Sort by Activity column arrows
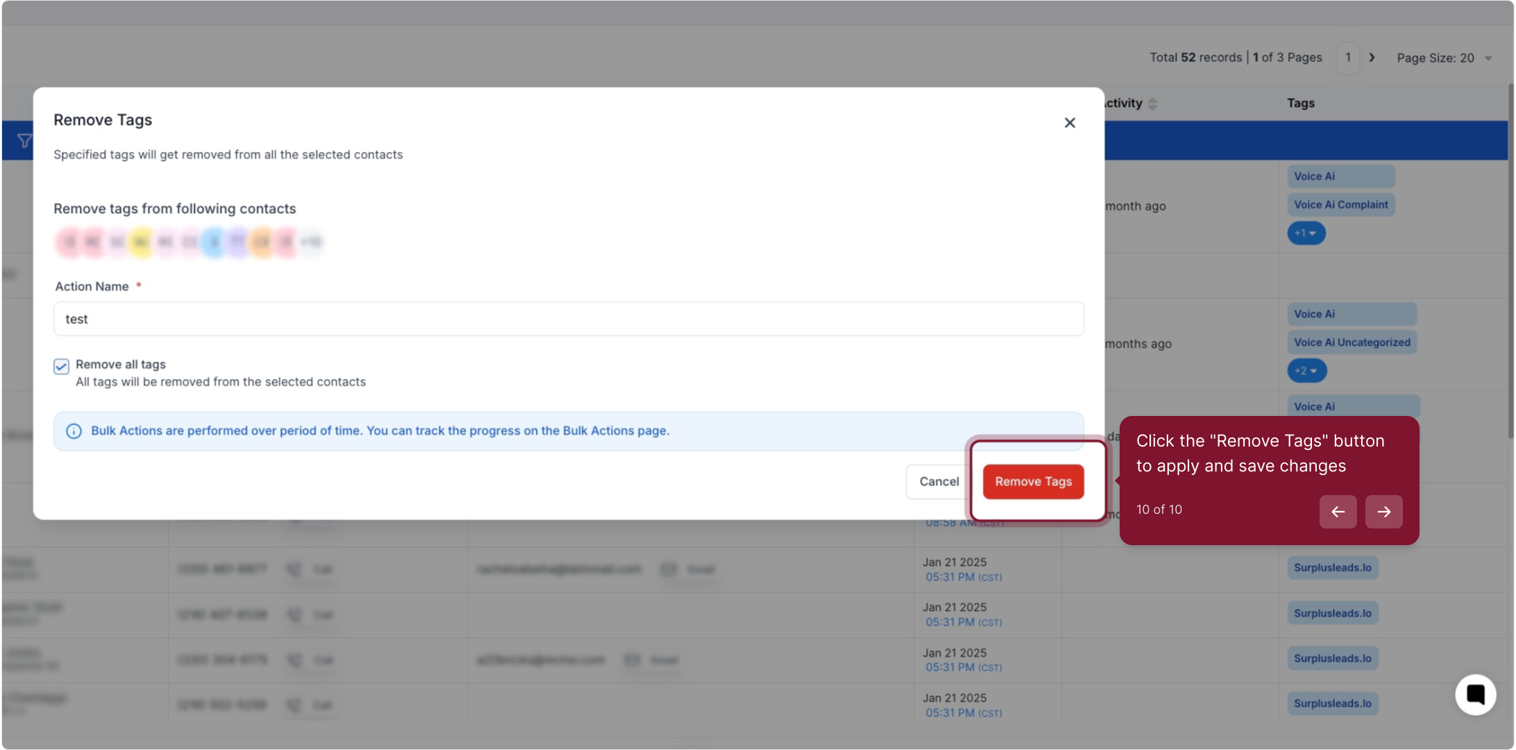Screen dimensions: 1516x750 (1152, 103)
